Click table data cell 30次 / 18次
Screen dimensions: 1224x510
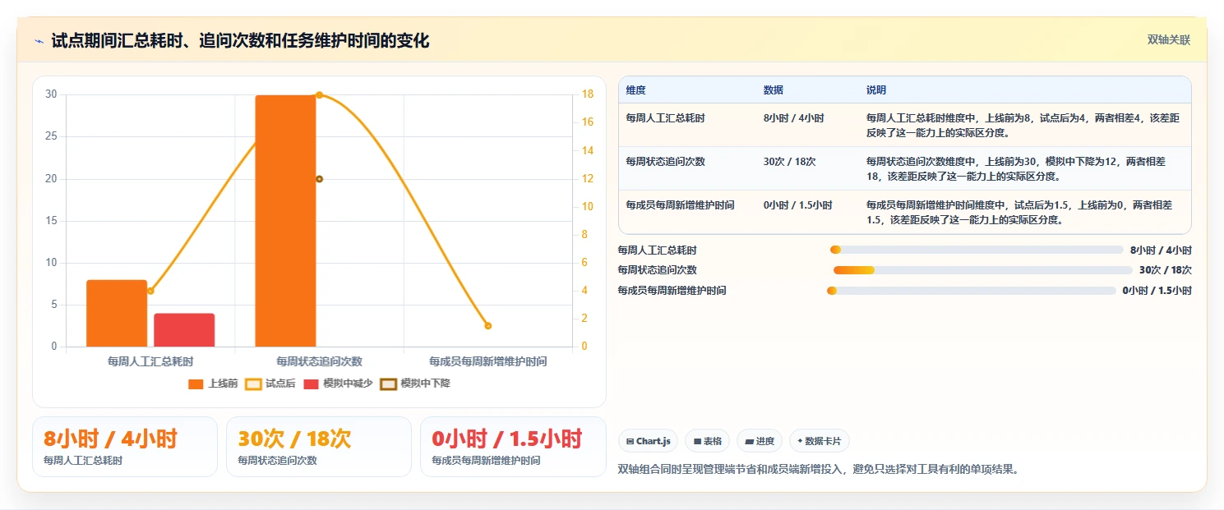coord(789,162)
